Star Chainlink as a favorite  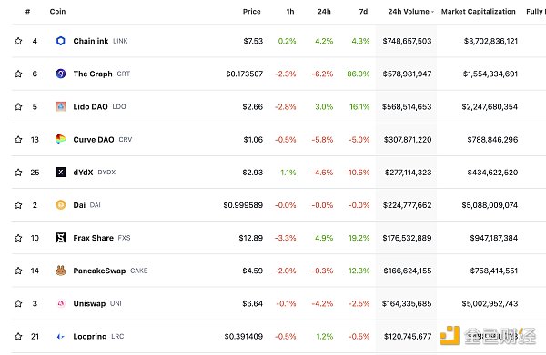click(x=18, y=41)
